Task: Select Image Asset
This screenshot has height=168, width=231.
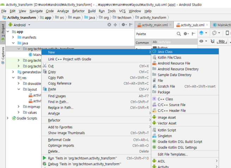Action: click(185, 117)
